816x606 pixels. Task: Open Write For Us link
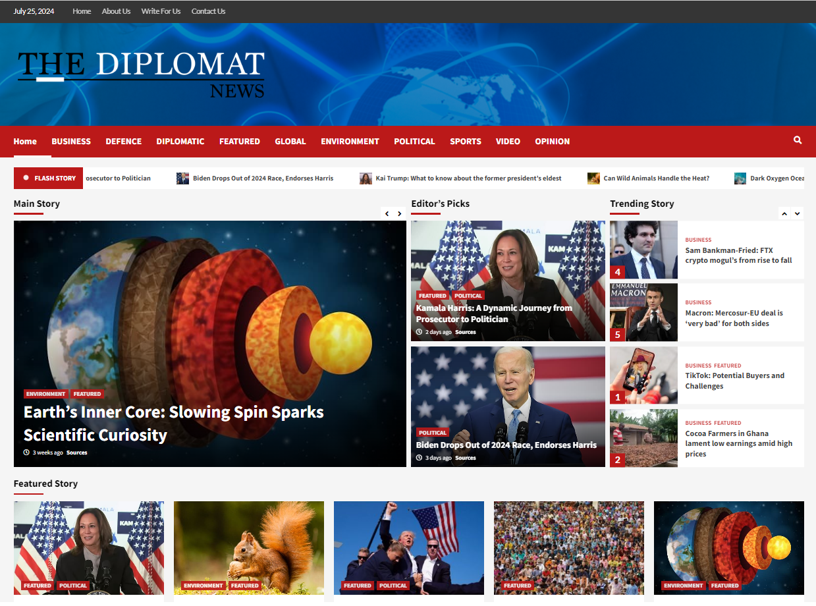pos(161,11)
